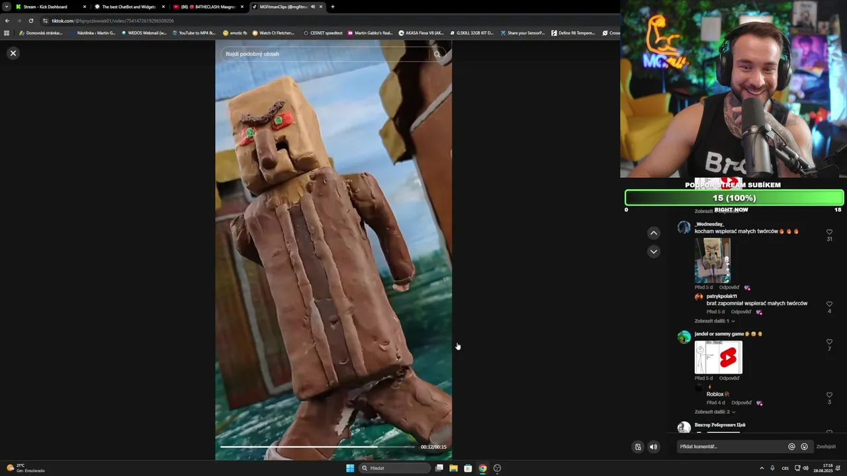The height and width of the screenshot is (476, 847).
Task: Open Google Chrome from the taskbar
Action: [482, 468]
